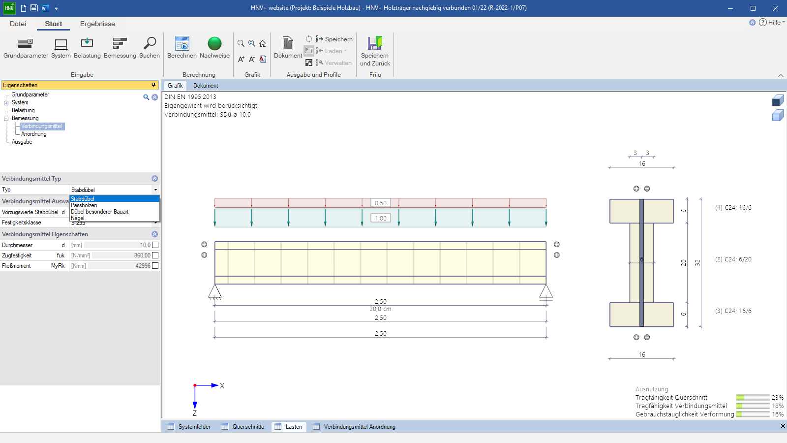
Task: Collapse tree panel with blue chevron icon
Action: 154,97
